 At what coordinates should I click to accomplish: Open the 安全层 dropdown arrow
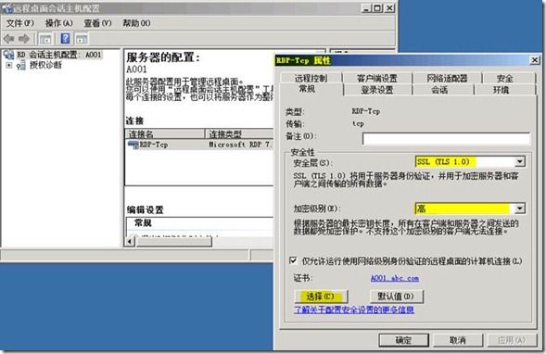[519, 161]
